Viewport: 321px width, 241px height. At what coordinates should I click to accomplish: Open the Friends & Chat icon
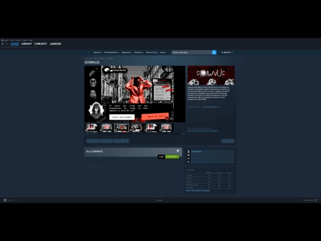coord(316,200)
